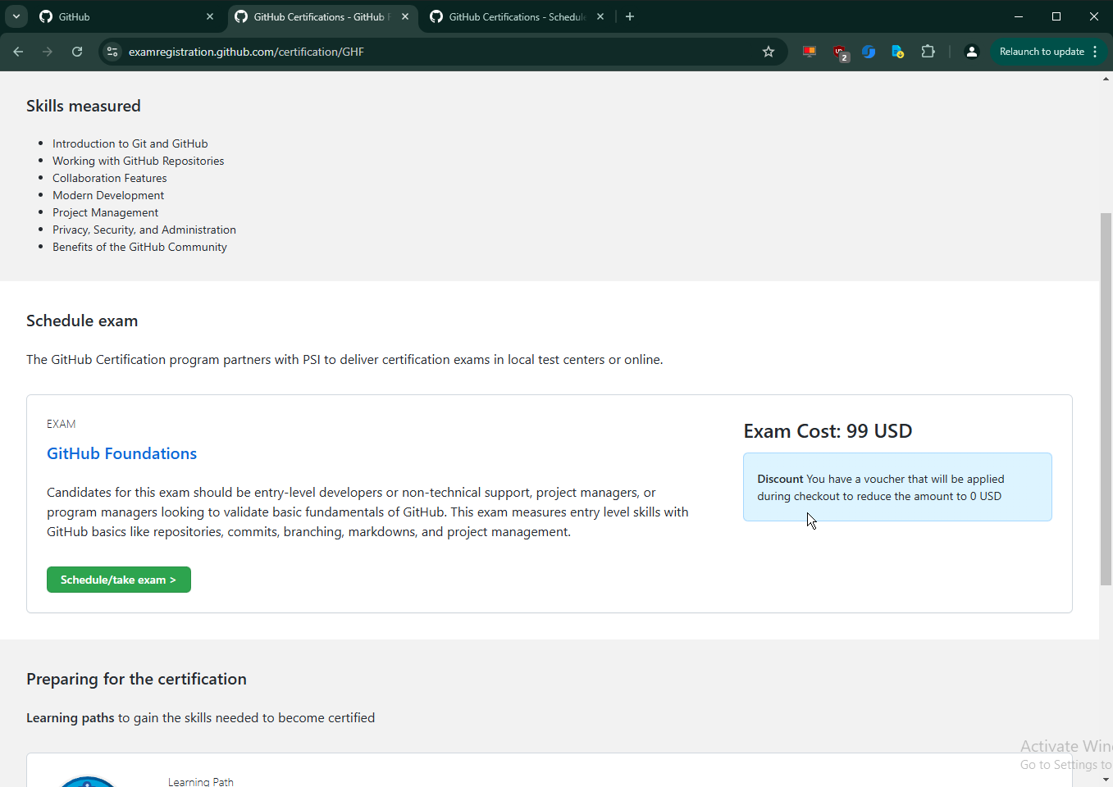Click Relaunch to update button

[x=1042, y=52]
